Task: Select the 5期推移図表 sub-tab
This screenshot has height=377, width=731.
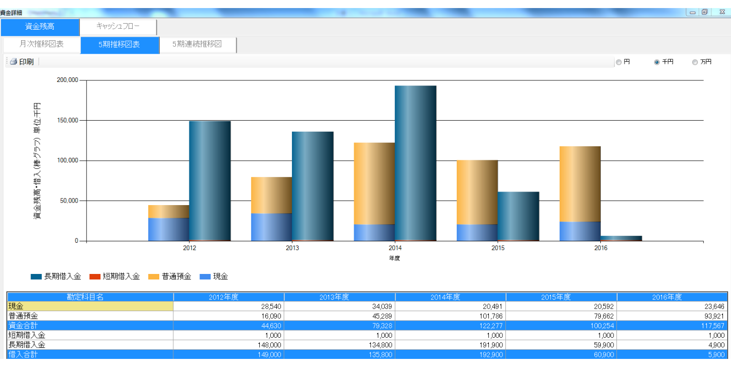Action: pyautogui.click(x=120, y=45)
